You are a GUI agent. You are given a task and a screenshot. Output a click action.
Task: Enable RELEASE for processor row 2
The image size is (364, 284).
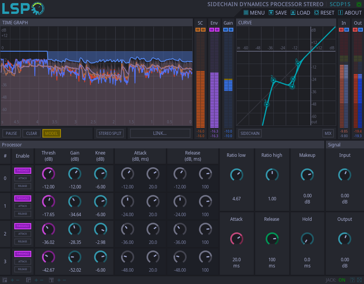23,241
